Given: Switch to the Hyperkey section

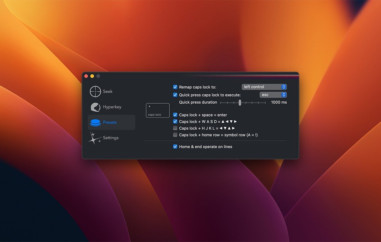Looking at the screenshot, I should click(112, 107).
